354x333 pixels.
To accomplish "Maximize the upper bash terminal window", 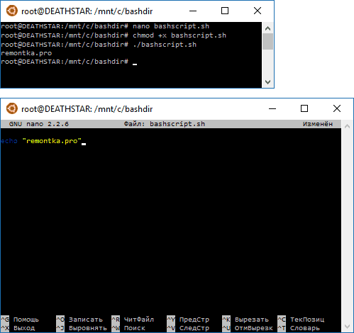I will pyautogui.click(x=225, y=11).
